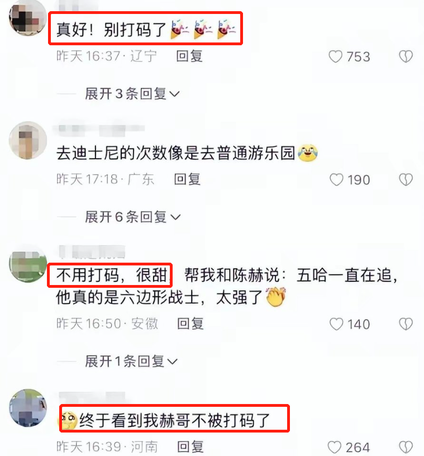The width and height of the screenshot is (424, 456).
Task: Like the 河南 comment with 264 likes
Action: tap(335, 447)
